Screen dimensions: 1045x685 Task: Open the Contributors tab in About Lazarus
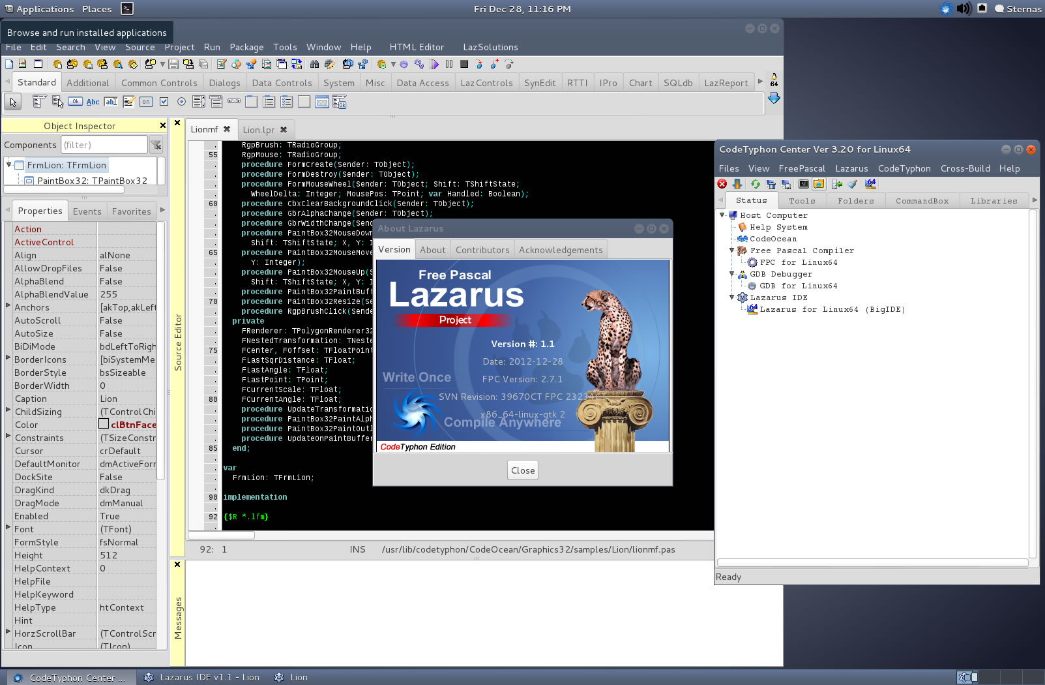pyautogui.click(x=482, y=250)
